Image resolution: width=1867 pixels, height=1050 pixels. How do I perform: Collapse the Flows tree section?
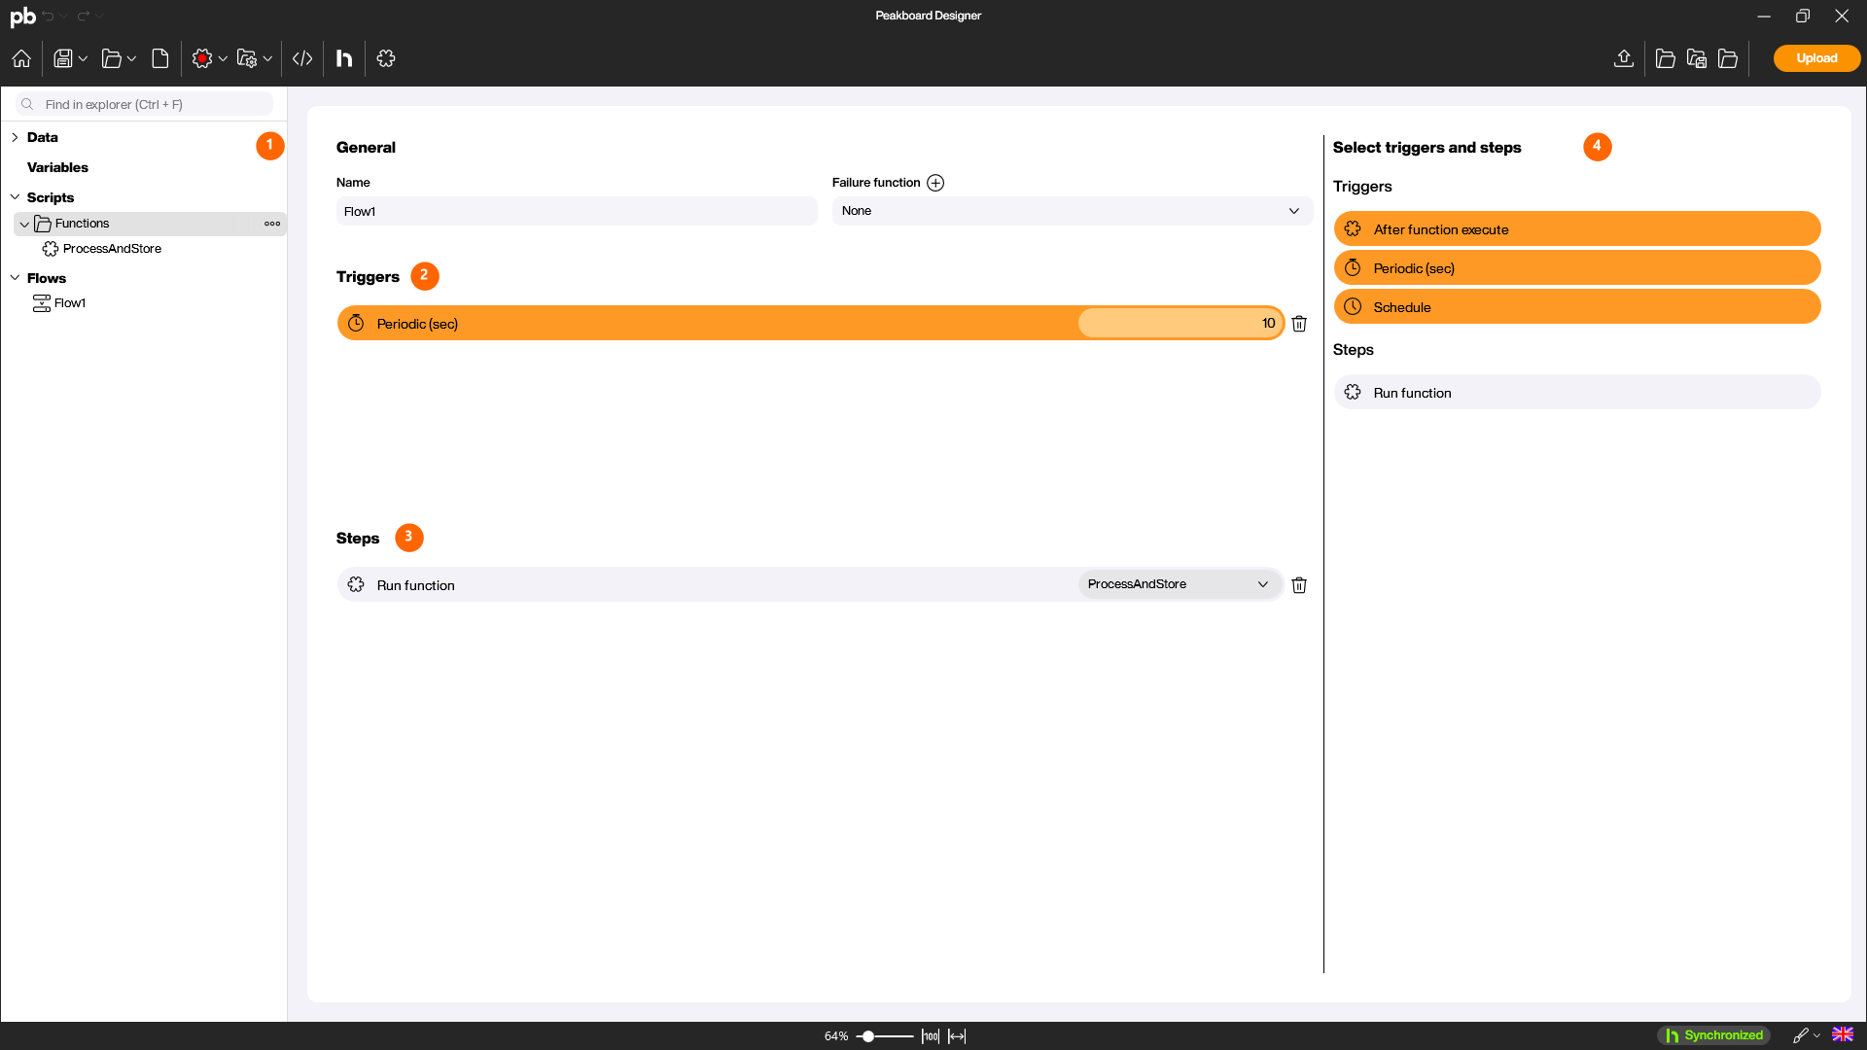coord(15,278)
